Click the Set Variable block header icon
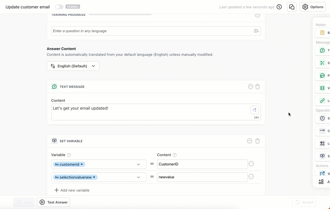Screen dimensions: 330x209 [x=54, y=141]
